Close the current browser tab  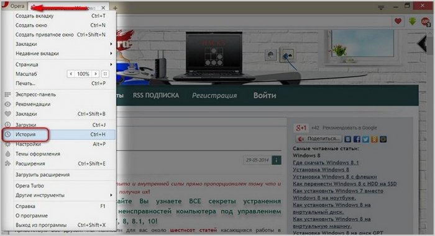click(103, 8)
